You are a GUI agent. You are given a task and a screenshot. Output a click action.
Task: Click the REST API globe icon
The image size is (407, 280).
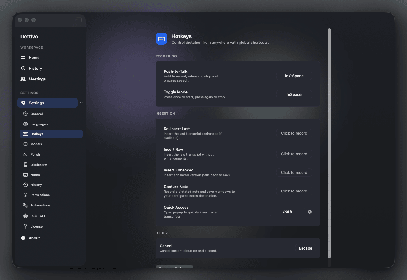(25, 216)
